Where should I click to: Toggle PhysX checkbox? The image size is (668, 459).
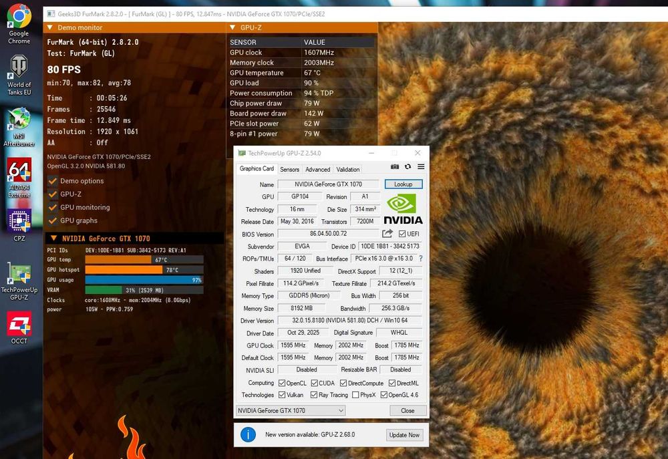355,395
